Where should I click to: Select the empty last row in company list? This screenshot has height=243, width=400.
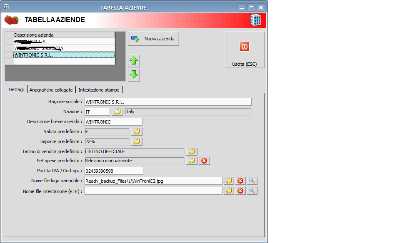(x=64, y=62)
